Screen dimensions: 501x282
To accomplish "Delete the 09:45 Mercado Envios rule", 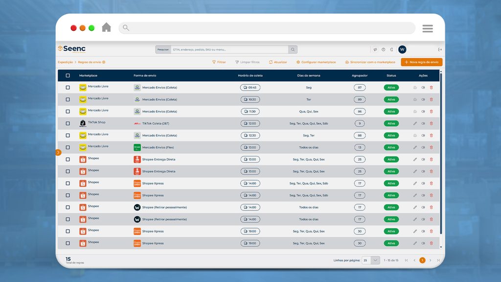I will (x=432, y=88).
